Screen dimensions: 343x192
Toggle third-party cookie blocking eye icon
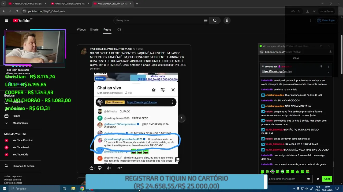(293, 11)
